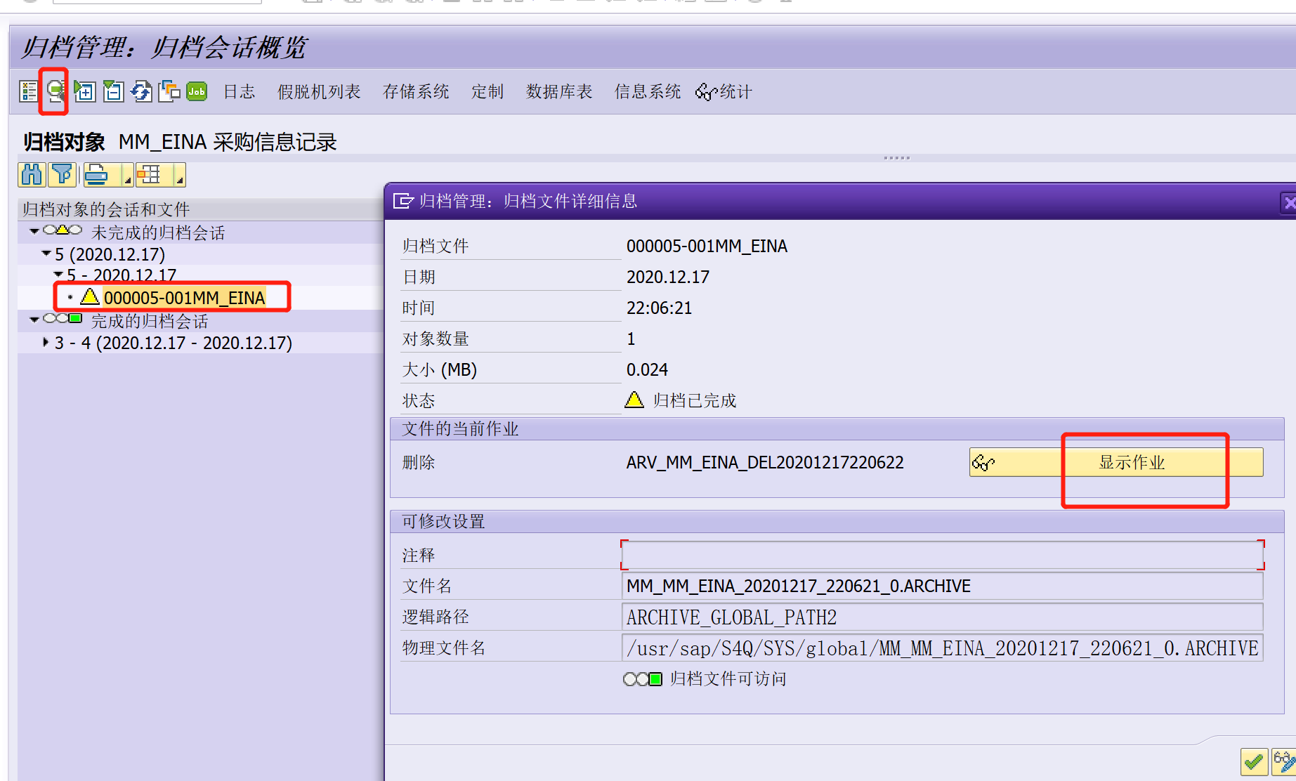Click the filter funnel icon
This screenshot has width=1296, height=781.
(x=63, y=174)
